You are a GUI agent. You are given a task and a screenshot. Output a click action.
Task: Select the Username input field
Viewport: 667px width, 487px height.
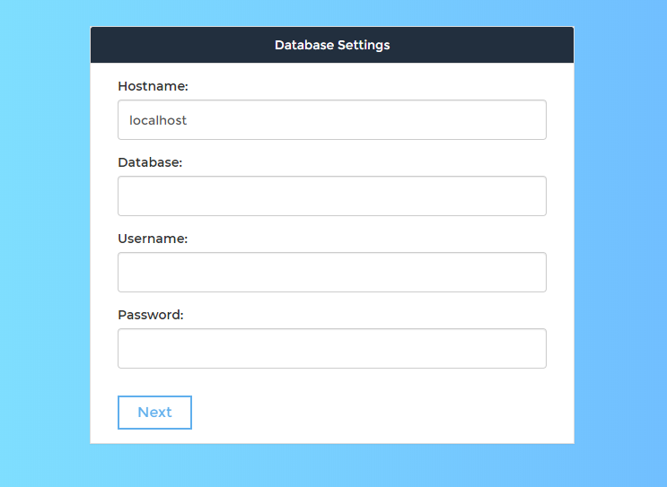click(331, 273)
